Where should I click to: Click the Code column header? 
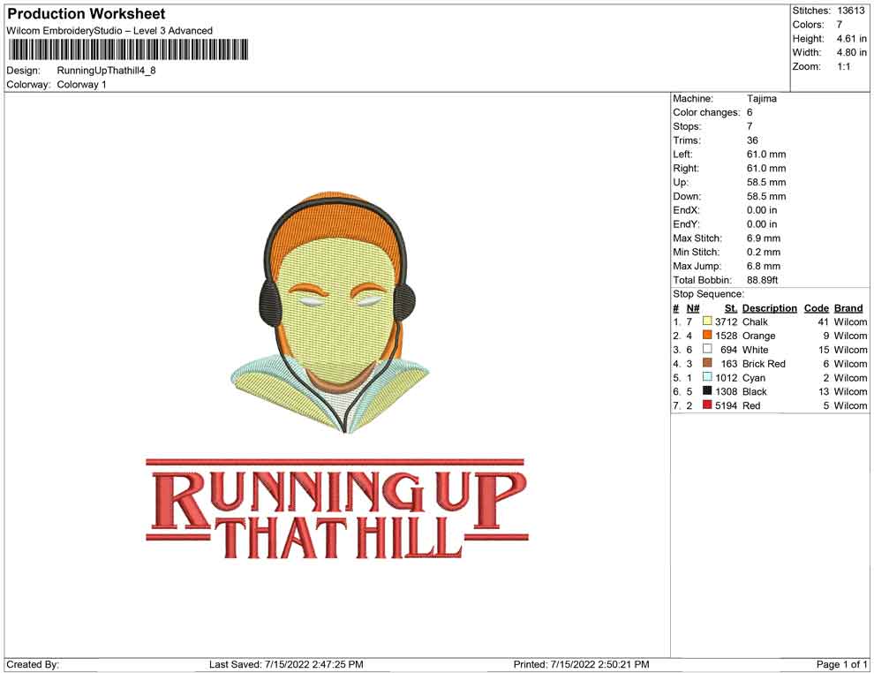pyautogui.click(x=816, y=308)
